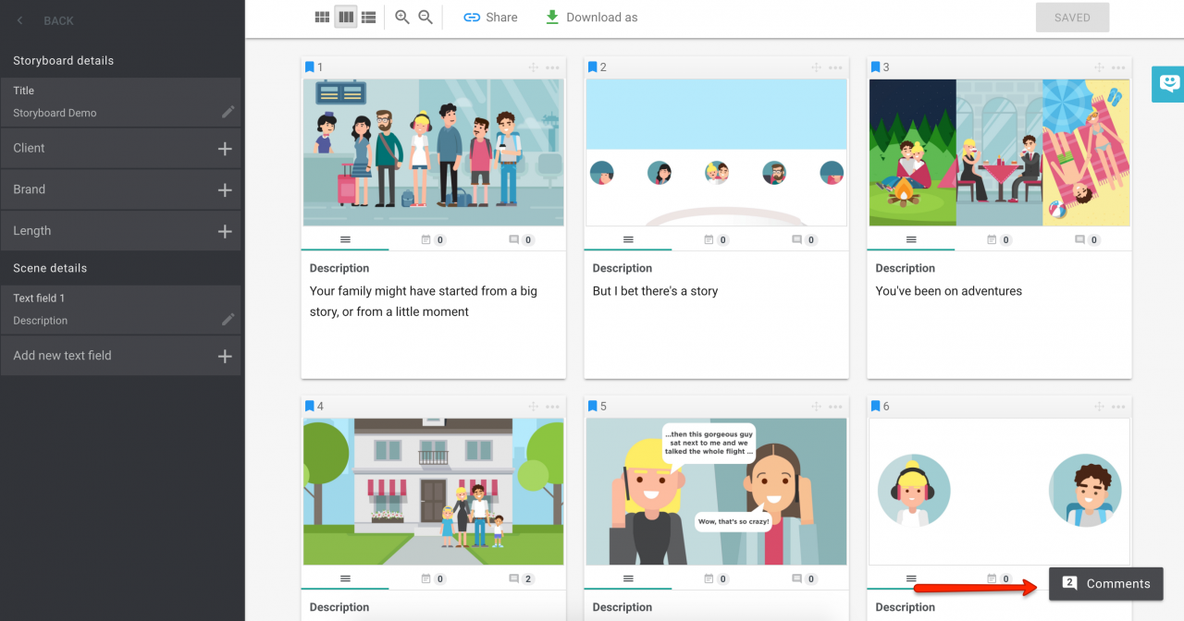This screenshot has width=1184, height=621.
Task: Edit description 'Your family might have started'
Action: pyautogui.click(x=424, y=301)
